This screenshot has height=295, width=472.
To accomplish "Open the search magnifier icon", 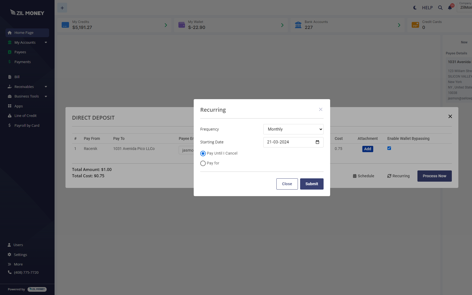I will 440,8.
